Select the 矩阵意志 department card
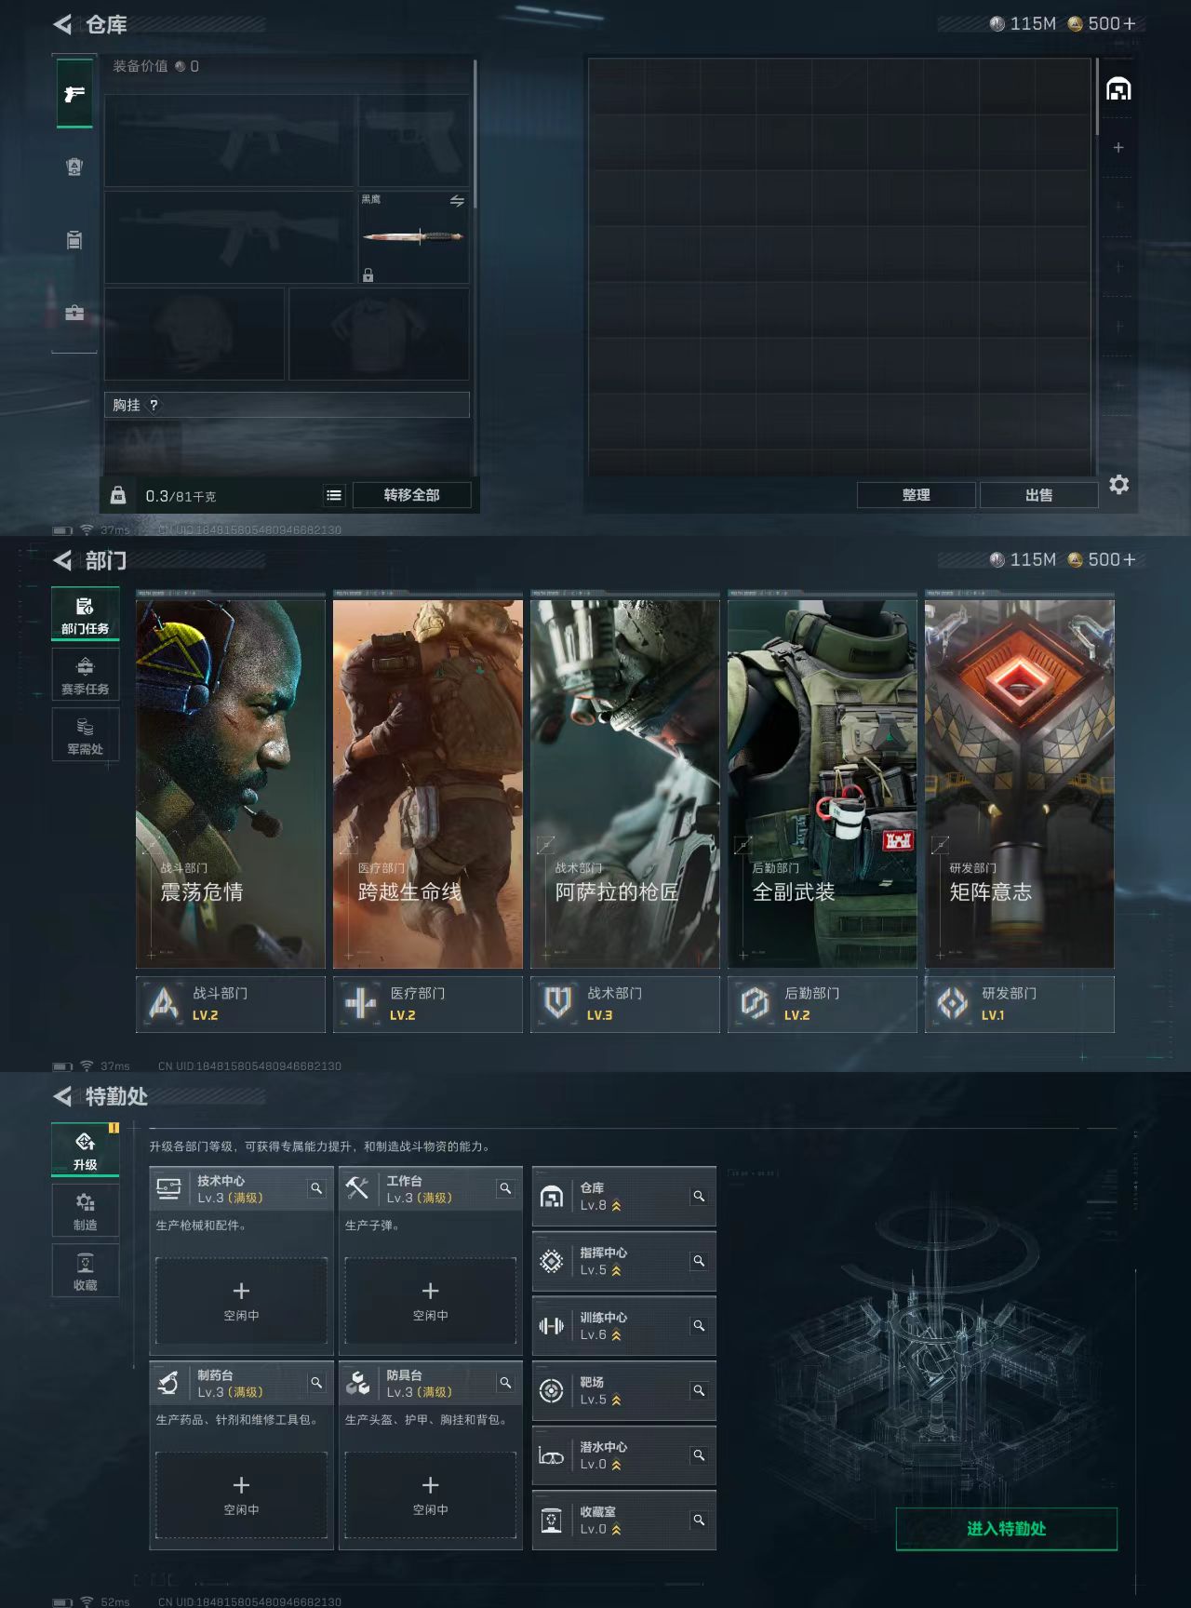The height and width of the screenshot is (1608, 1191). pos(1019,784)
